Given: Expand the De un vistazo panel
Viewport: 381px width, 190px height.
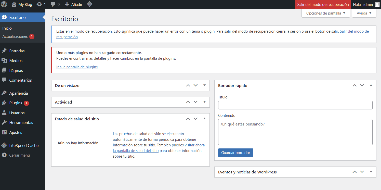Looking at the screenshot, I should pyautogui.click(x=204, y=85).
